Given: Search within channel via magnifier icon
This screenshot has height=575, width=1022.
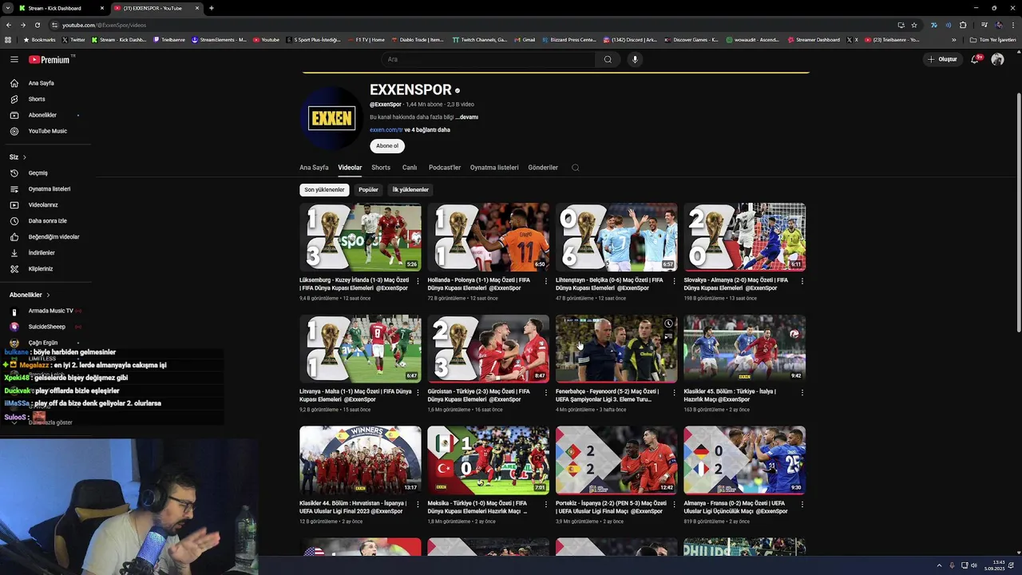Looking at the screenshot, I should point(576,168).
